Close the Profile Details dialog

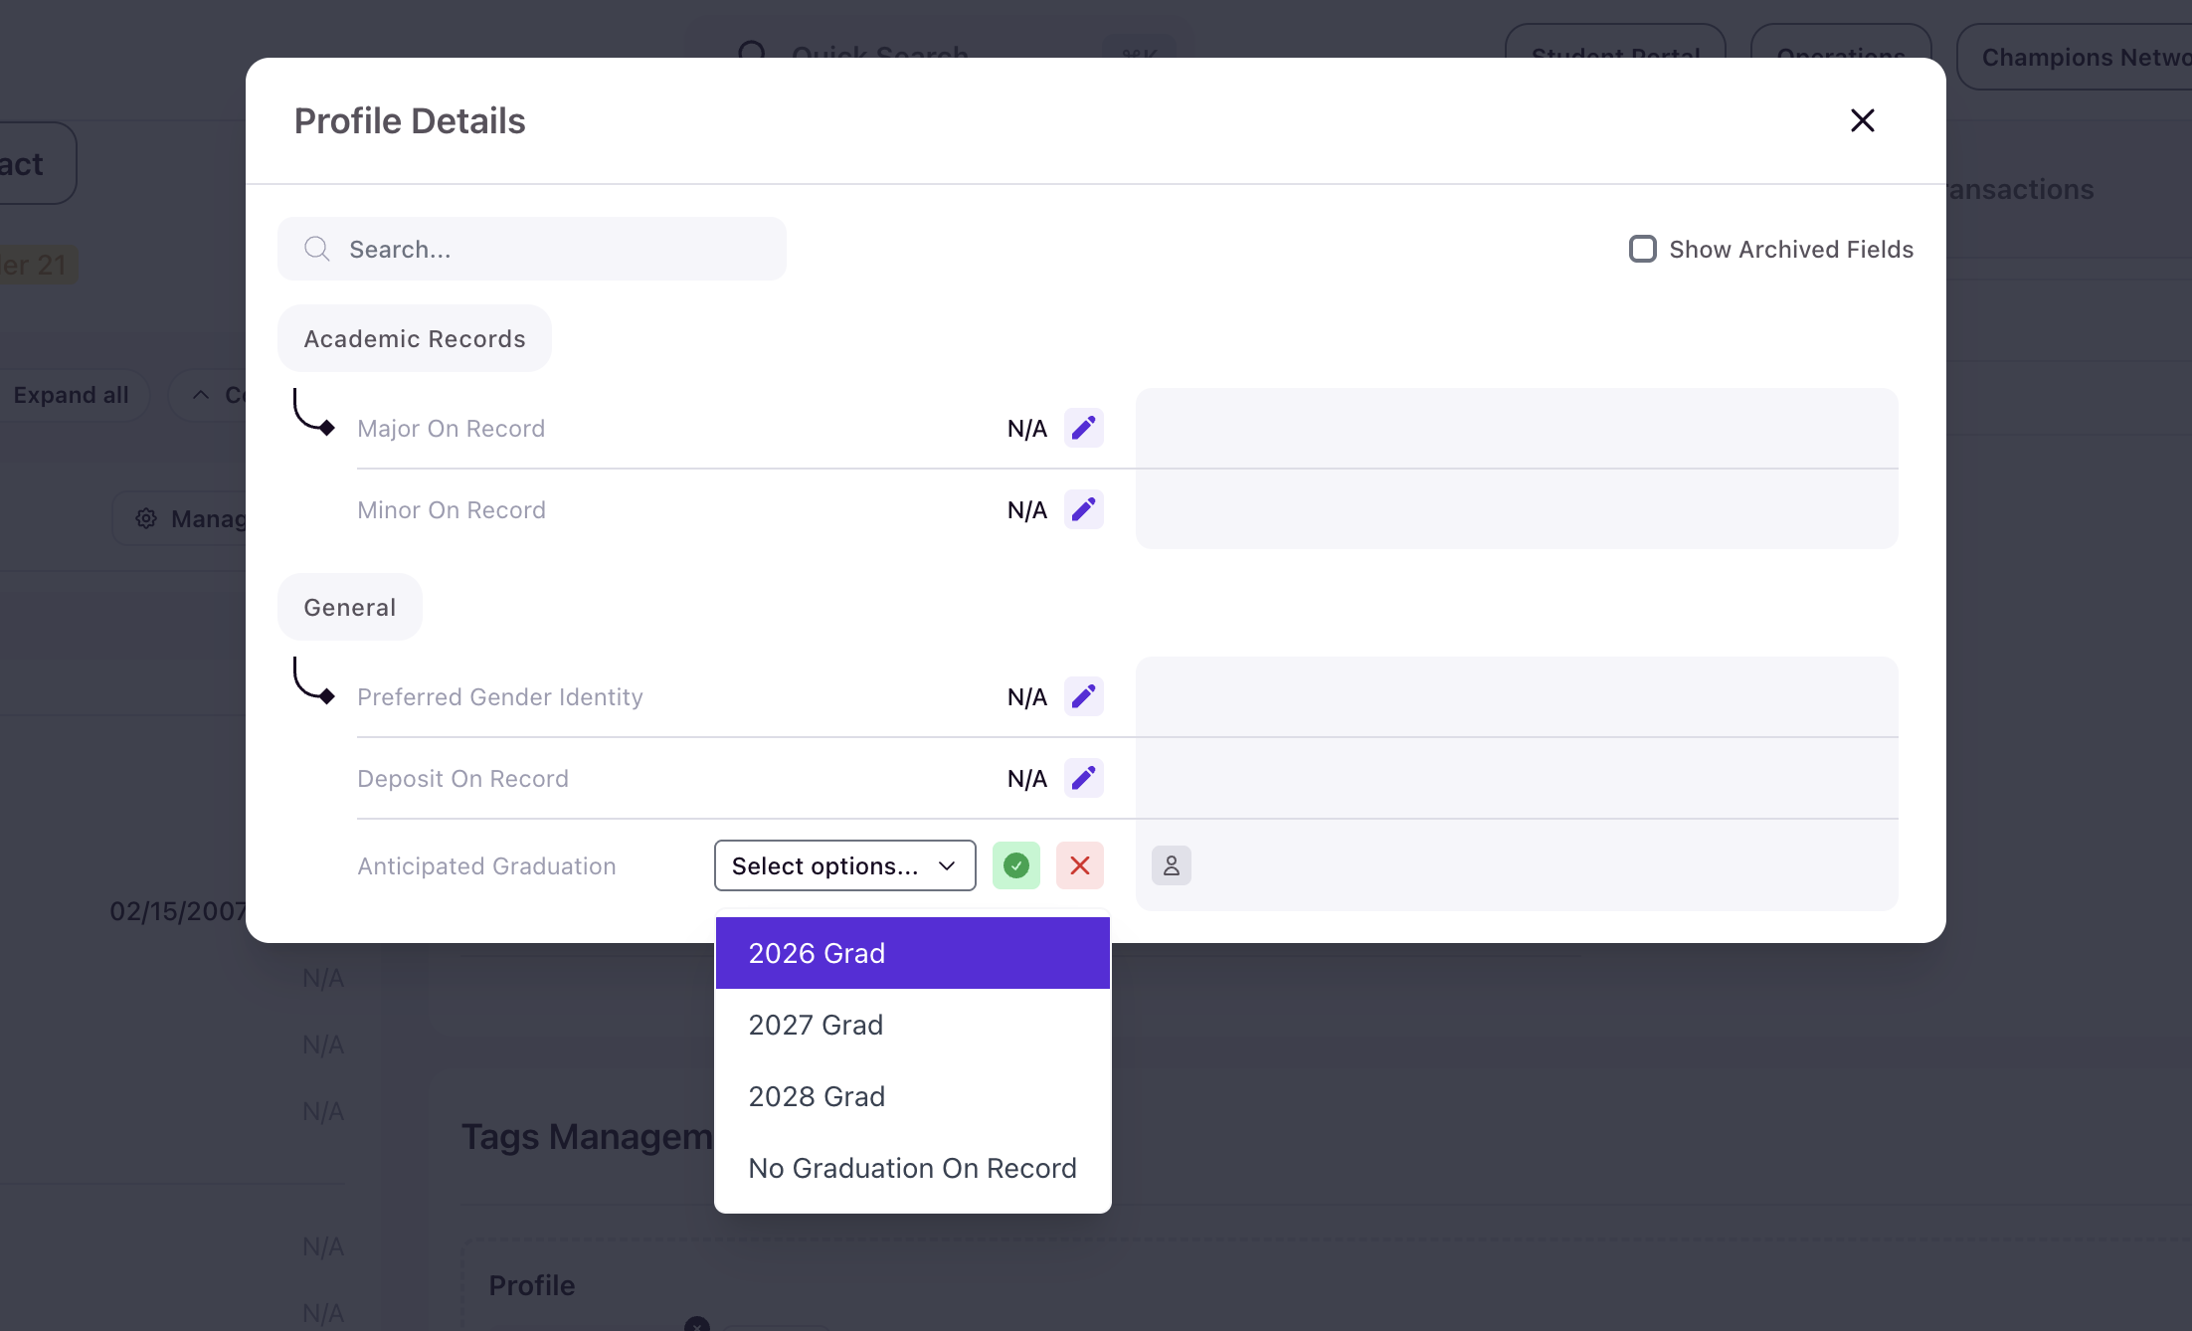[x=1862, y=120]
